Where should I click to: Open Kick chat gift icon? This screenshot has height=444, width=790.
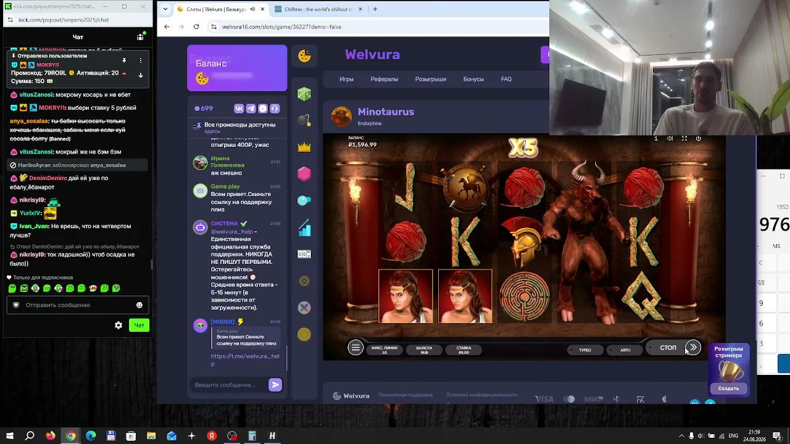[x=140, y=37]
